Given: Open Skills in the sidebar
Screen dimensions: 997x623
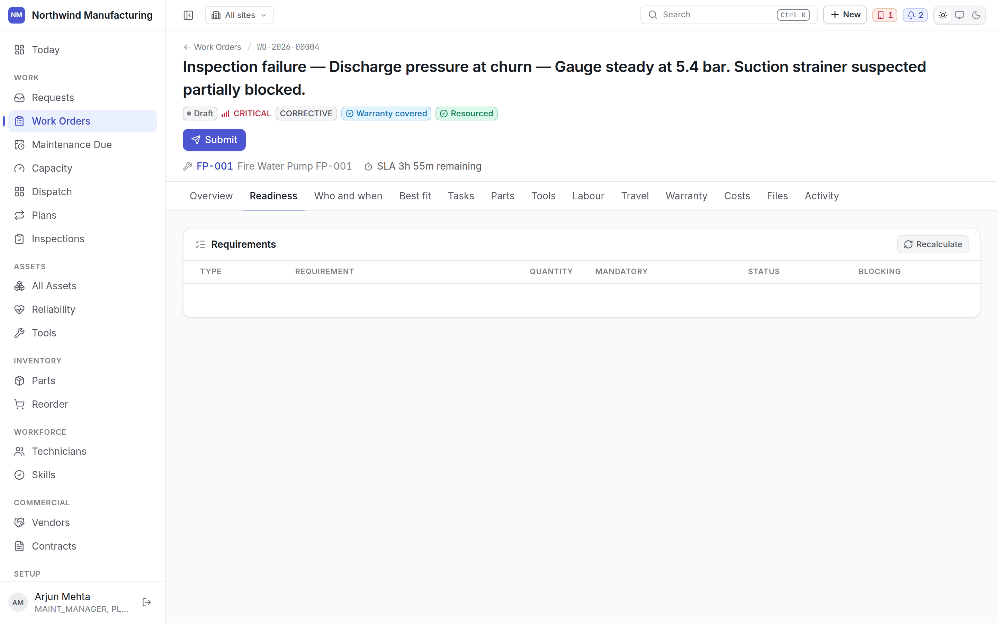Looking at the screenshot, I should (x=82, y=475).
